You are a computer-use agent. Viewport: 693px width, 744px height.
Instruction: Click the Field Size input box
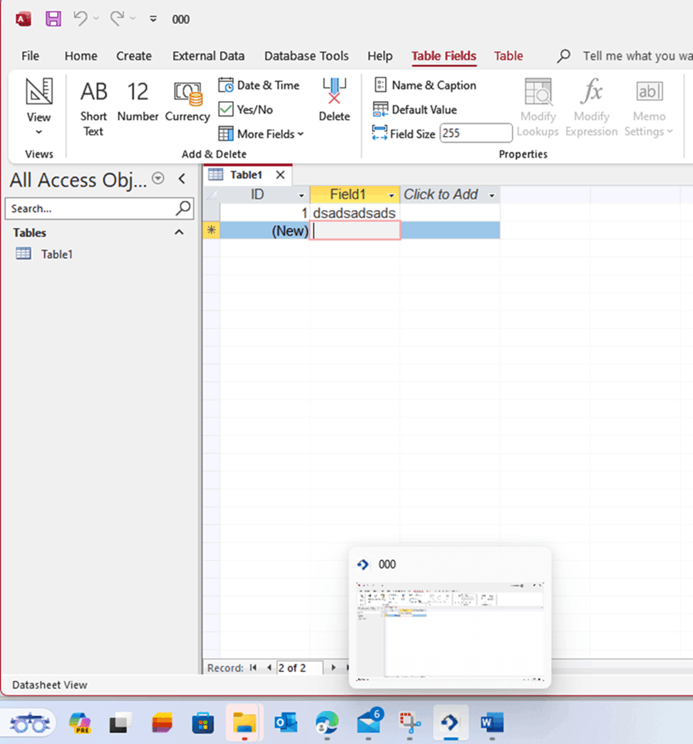pos(476,133)
